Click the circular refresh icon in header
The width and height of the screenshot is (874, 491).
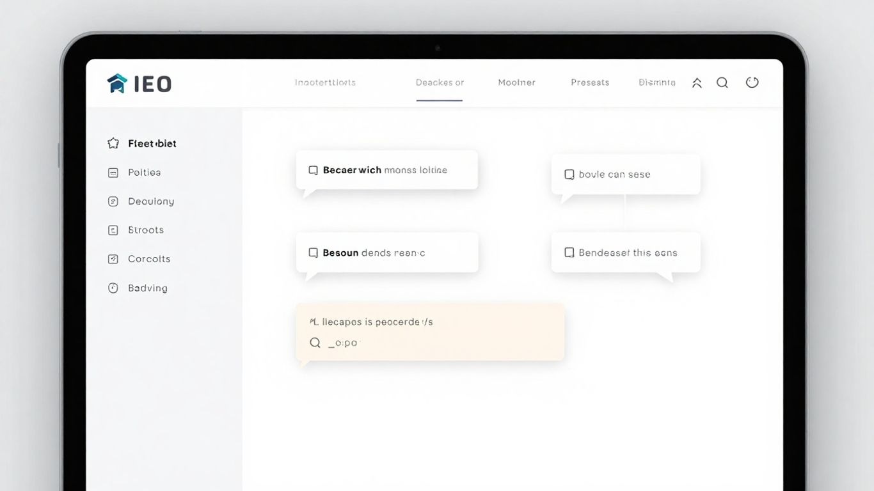(x=752, y=82)
